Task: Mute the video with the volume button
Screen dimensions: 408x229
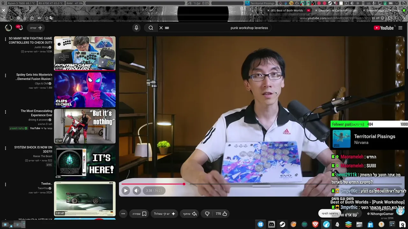Action: 136,191
